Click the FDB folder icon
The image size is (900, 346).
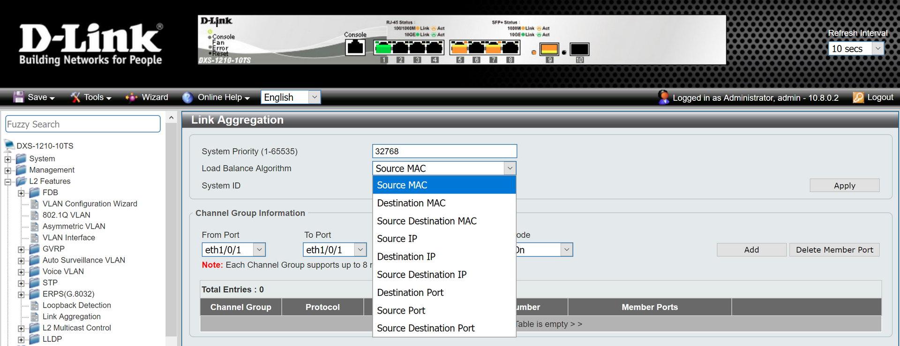pos(35,192)
